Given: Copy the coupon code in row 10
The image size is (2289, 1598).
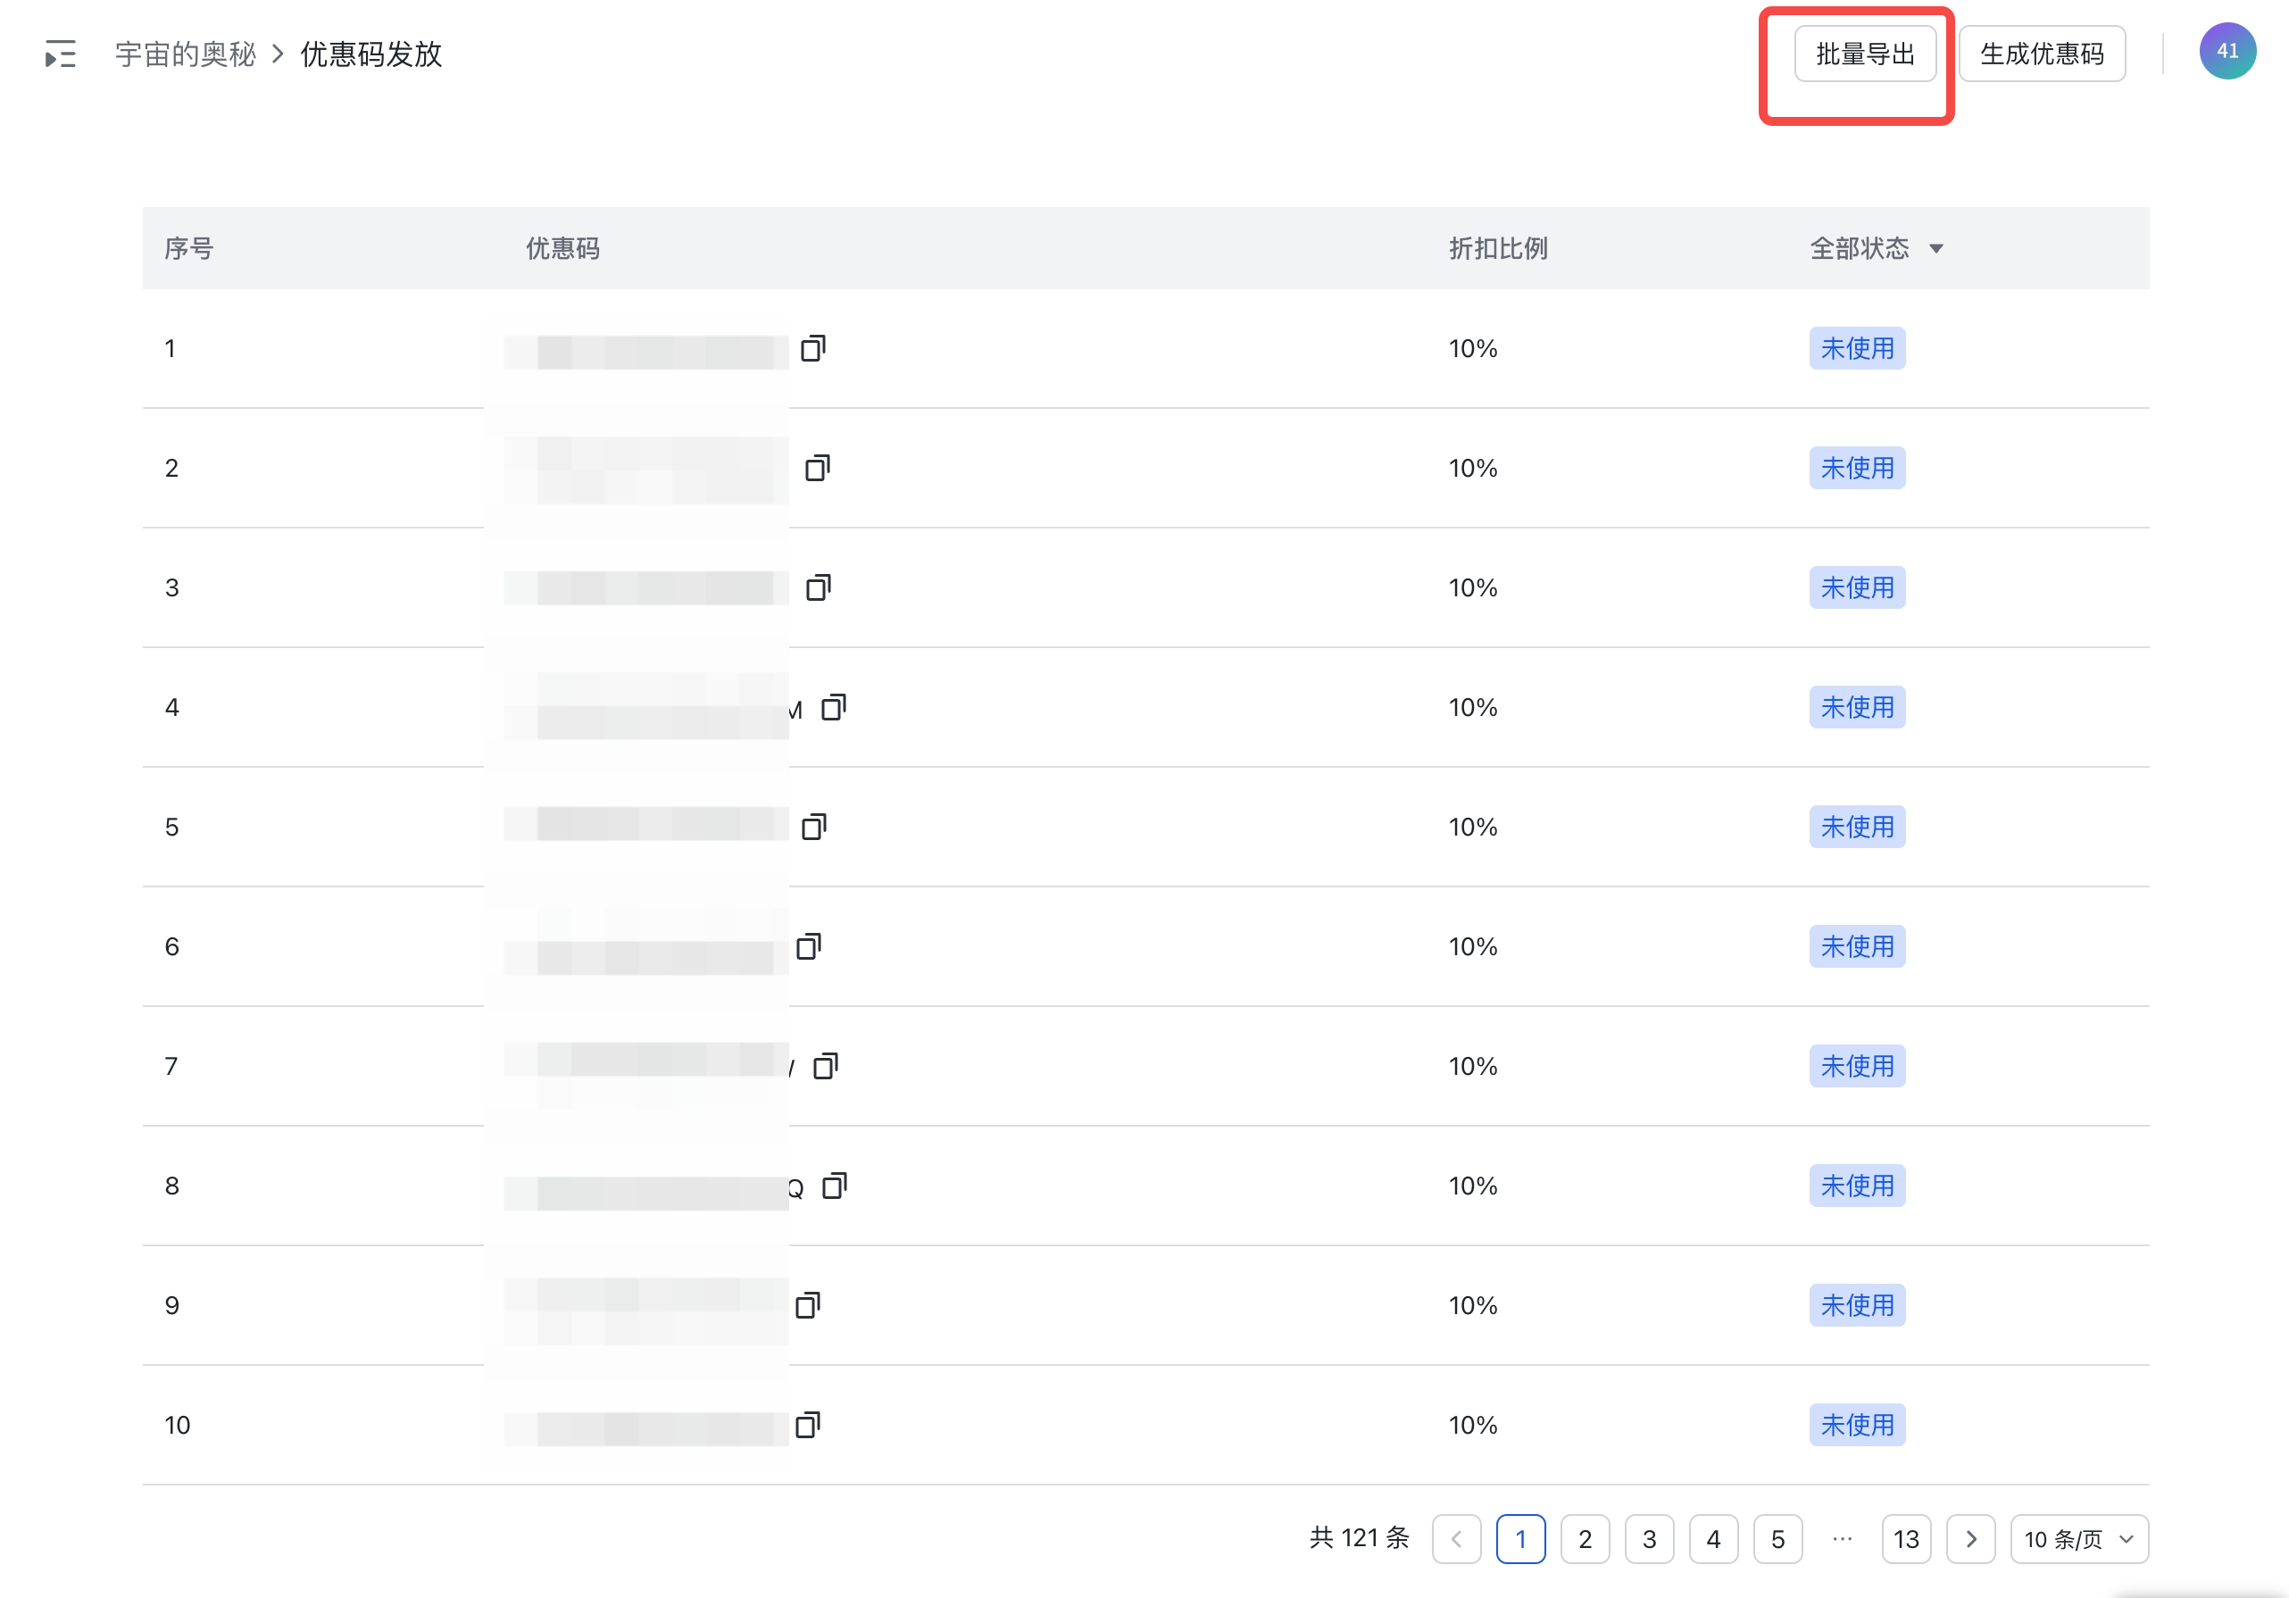Looking at the screenshot, I should [x=808, y=1426].
